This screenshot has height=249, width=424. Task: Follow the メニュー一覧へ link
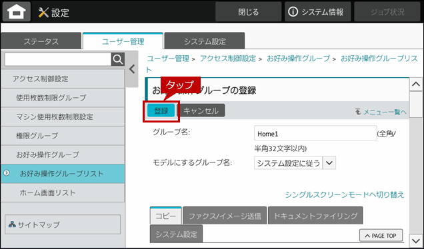tap(381, 112)
